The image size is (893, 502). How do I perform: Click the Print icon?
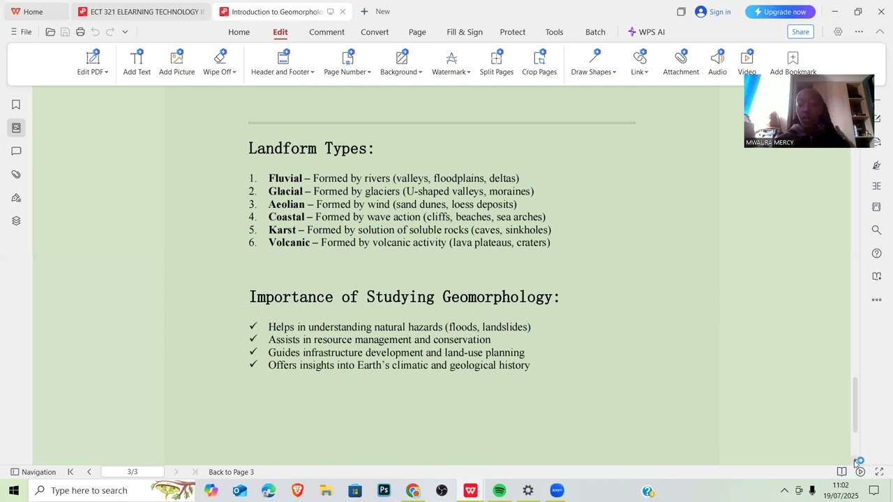tap(80, 32)
